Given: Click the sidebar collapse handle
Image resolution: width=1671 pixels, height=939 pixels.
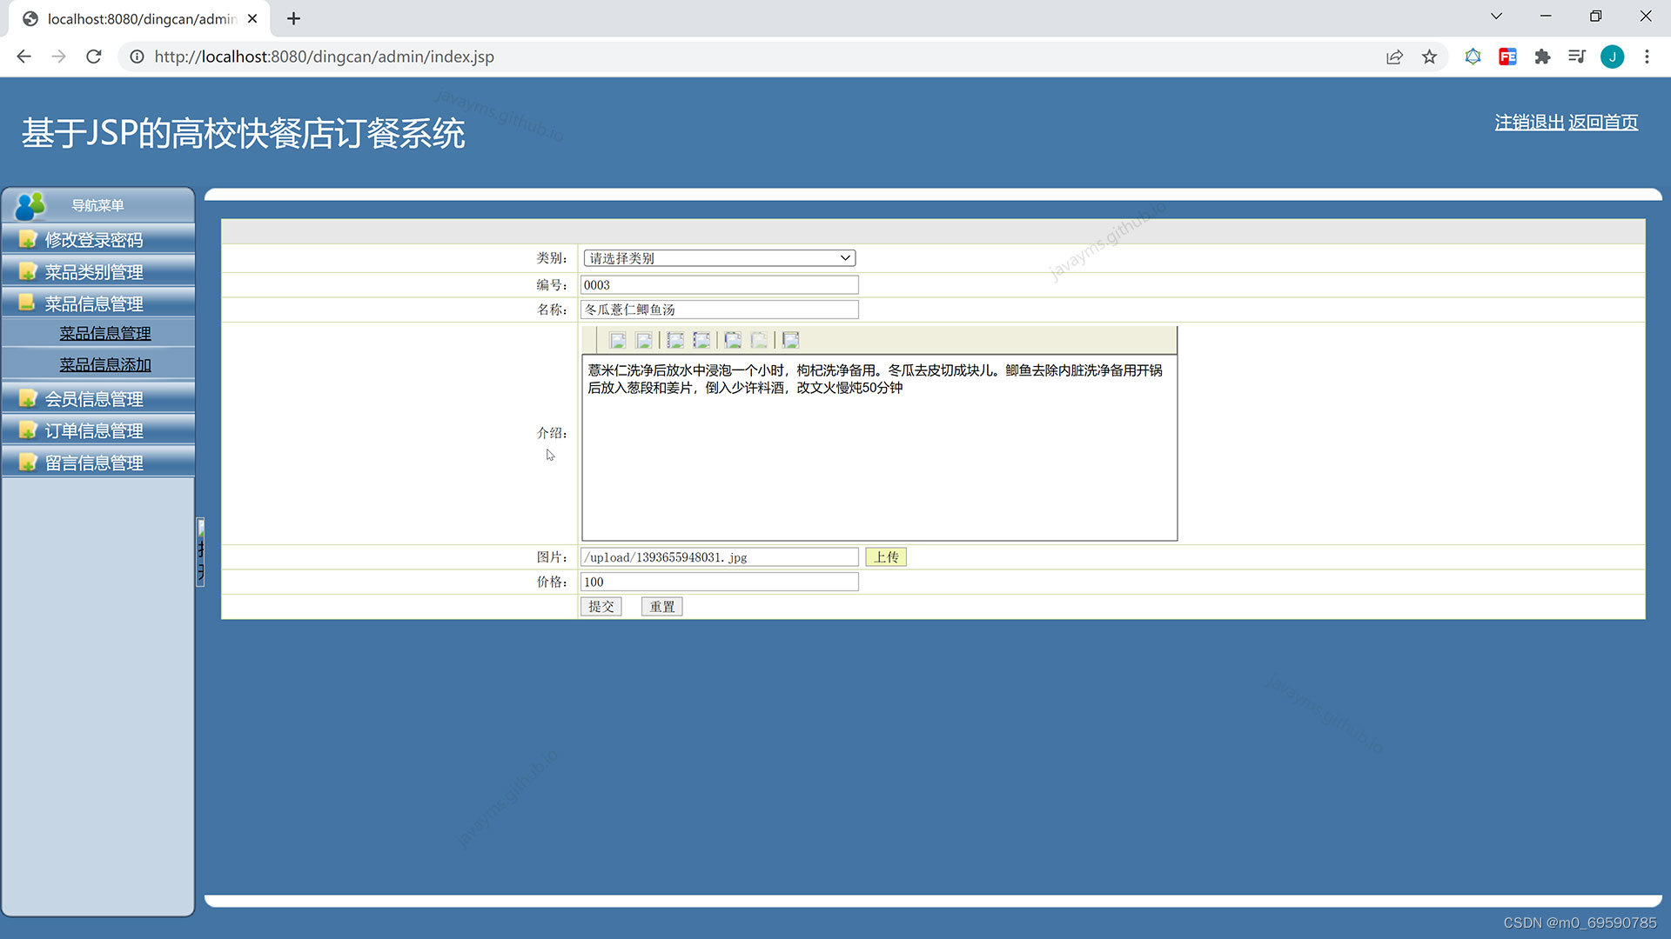Looking at the screenshot, I should point(200,552).
